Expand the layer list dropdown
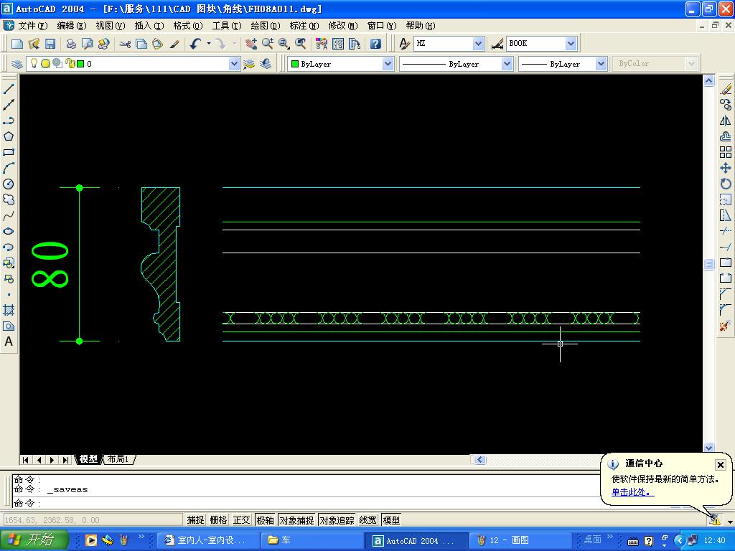This screenshot has height=551, width=735. pos(234,64)
